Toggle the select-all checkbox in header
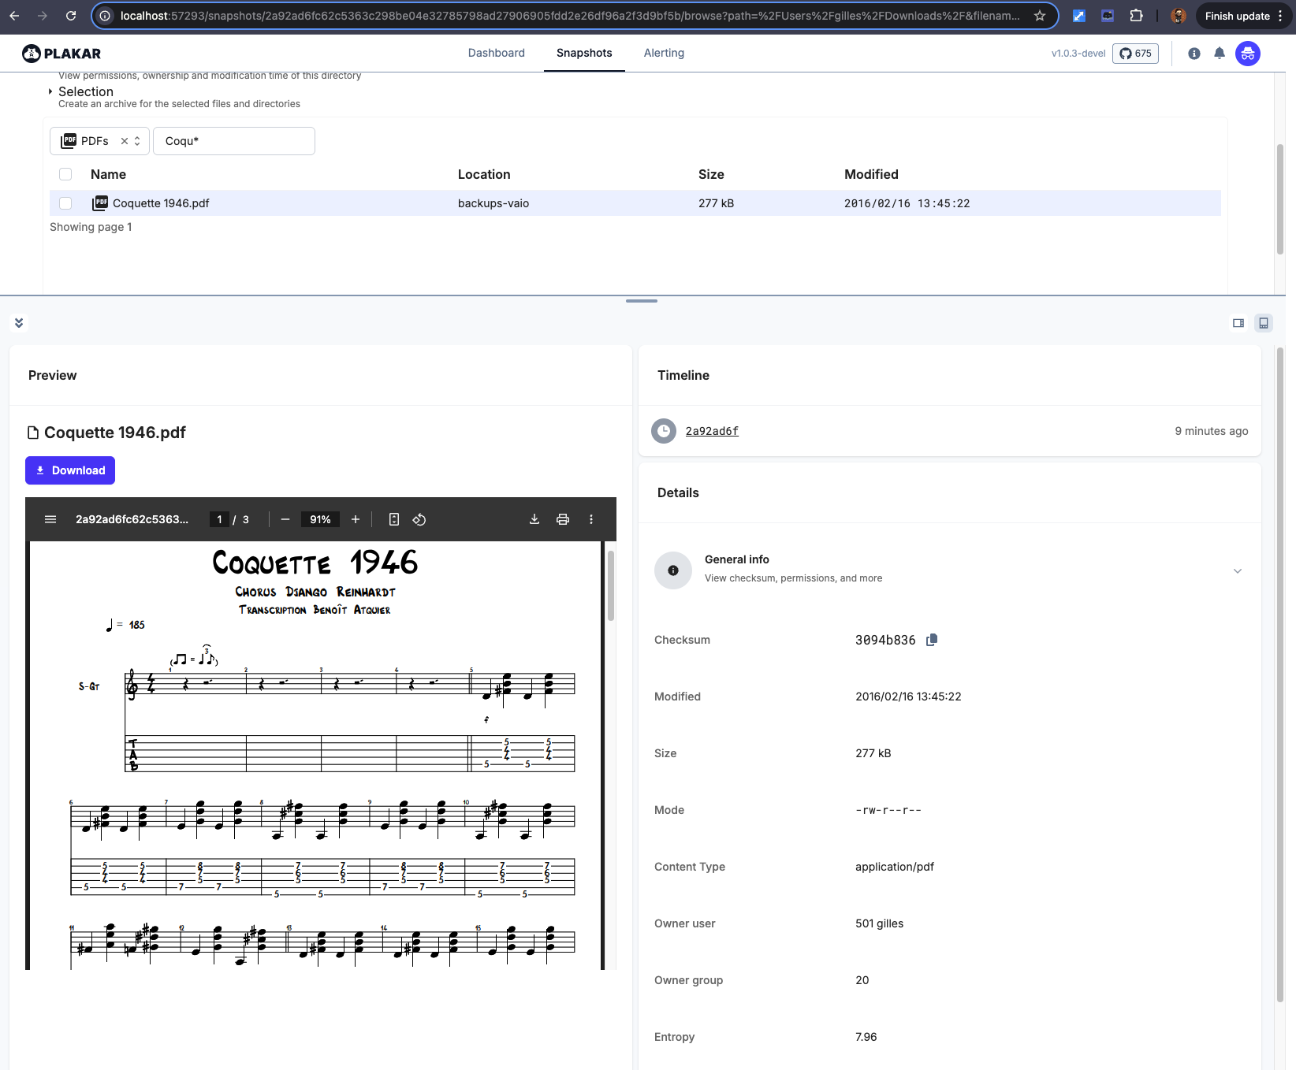This screenshot has height=1070, width=1296. (65, 174)
